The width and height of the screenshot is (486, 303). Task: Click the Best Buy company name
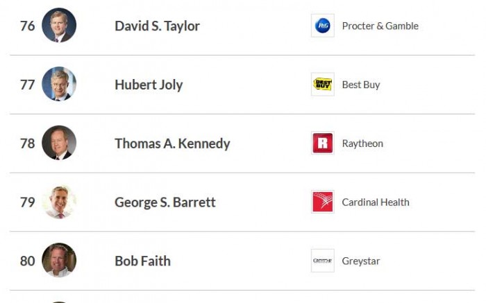tap(361, 85)
